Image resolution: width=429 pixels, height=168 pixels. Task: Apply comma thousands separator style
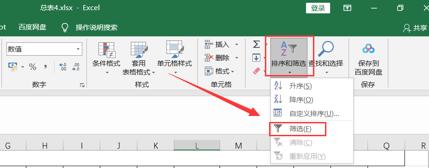pos(45,67)
